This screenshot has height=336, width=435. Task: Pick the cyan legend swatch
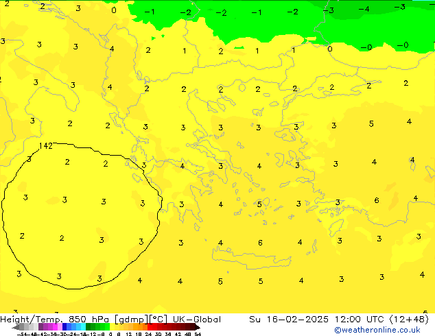[x=83, y=326]
